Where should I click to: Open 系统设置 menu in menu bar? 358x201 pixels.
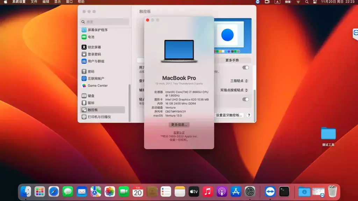(19, 2)
